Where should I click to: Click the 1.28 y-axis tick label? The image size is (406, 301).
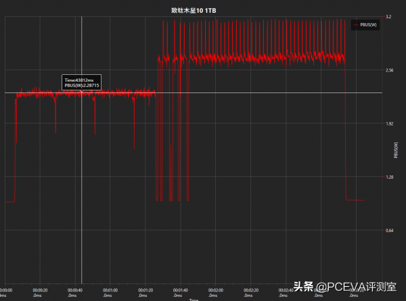point(390,177)
